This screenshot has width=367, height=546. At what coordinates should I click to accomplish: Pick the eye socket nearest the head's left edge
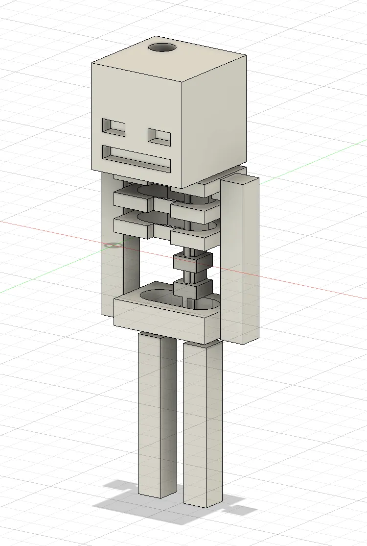click(114, 127)
